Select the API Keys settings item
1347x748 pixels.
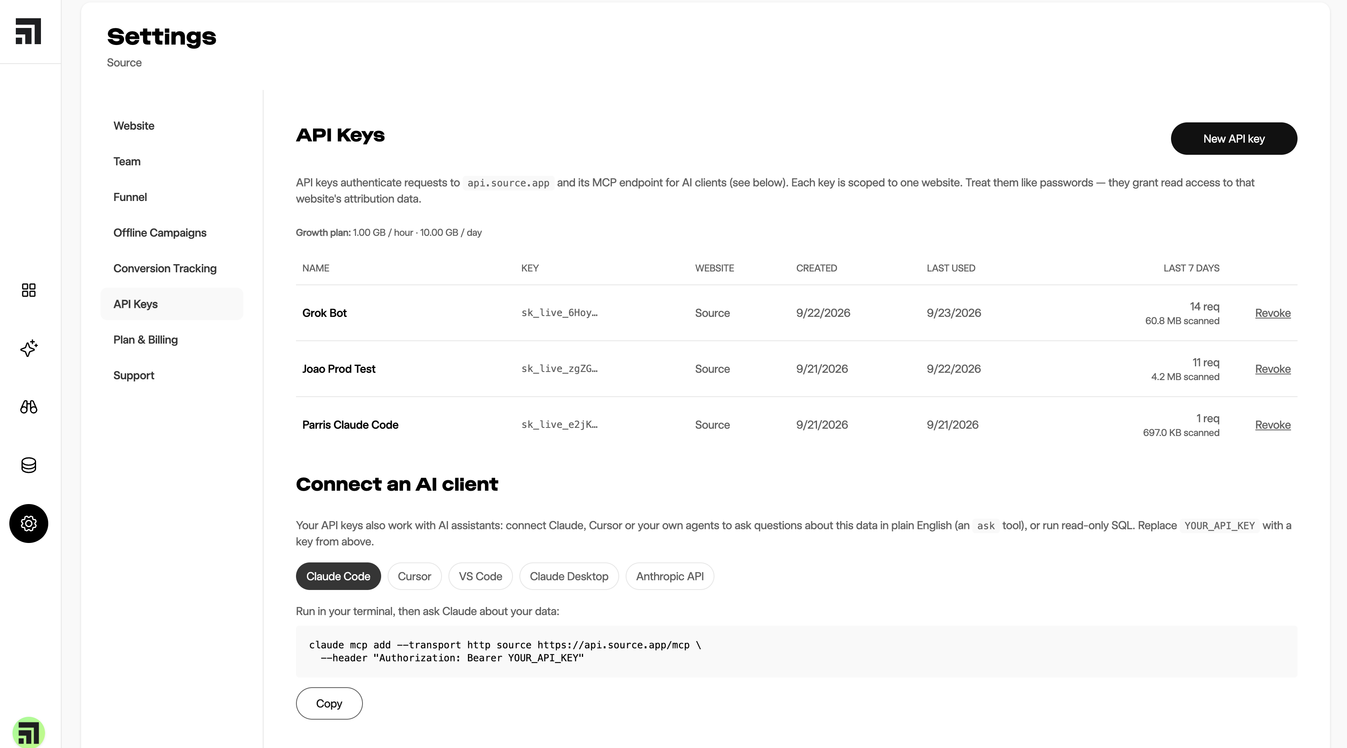(172, 303)
